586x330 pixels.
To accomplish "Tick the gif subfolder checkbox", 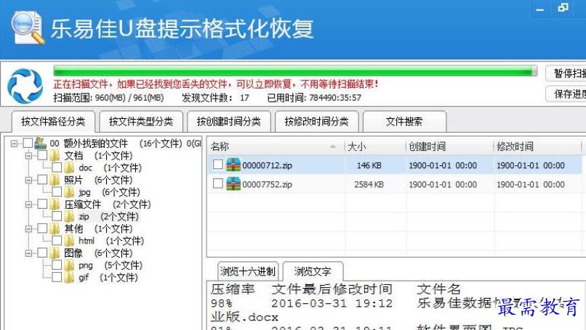I will click(57, 277).
